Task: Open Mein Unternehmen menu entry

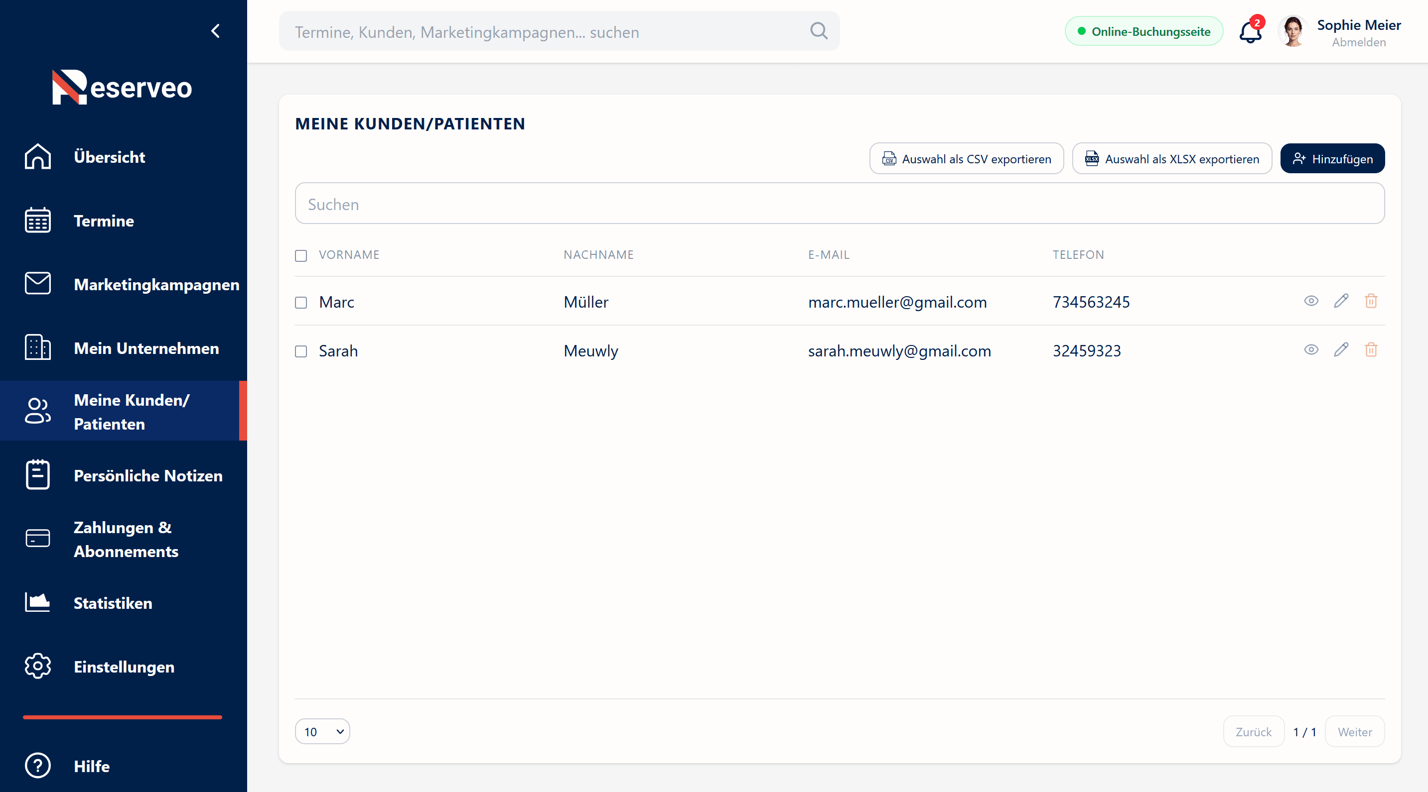Action: point(123,348)
